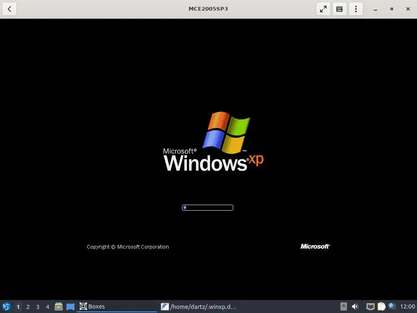Switch to workspace 2

click(28, 307)
